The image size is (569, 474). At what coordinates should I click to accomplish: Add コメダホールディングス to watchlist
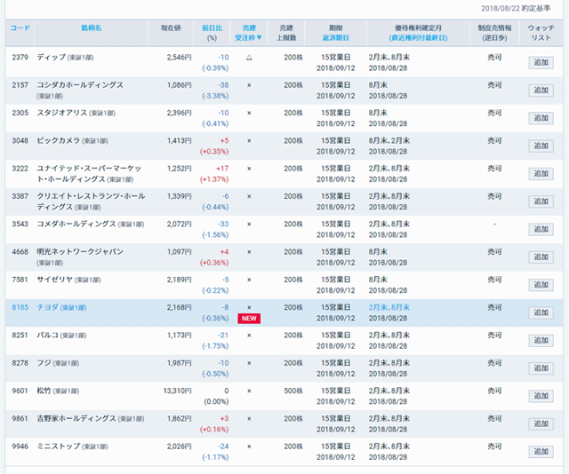(x=541, y=229)
